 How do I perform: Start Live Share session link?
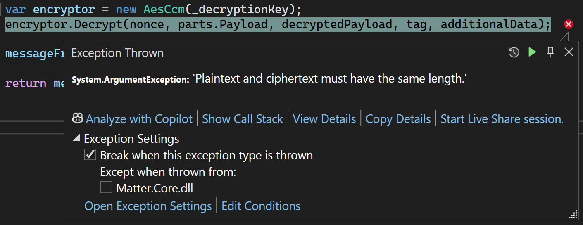pyautogui.click(x=502, y=119)
